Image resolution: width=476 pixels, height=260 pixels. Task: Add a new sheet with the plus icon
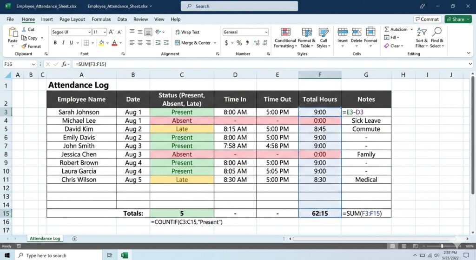(75, 239)
